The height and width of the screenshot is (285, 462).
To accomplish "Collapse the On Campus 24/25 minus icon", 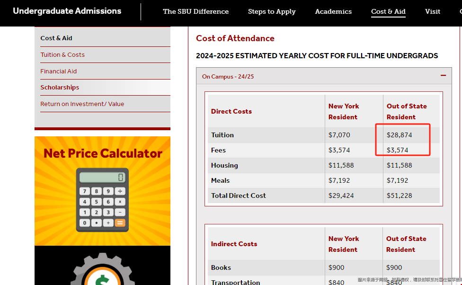I will click(x=443, y=75).
